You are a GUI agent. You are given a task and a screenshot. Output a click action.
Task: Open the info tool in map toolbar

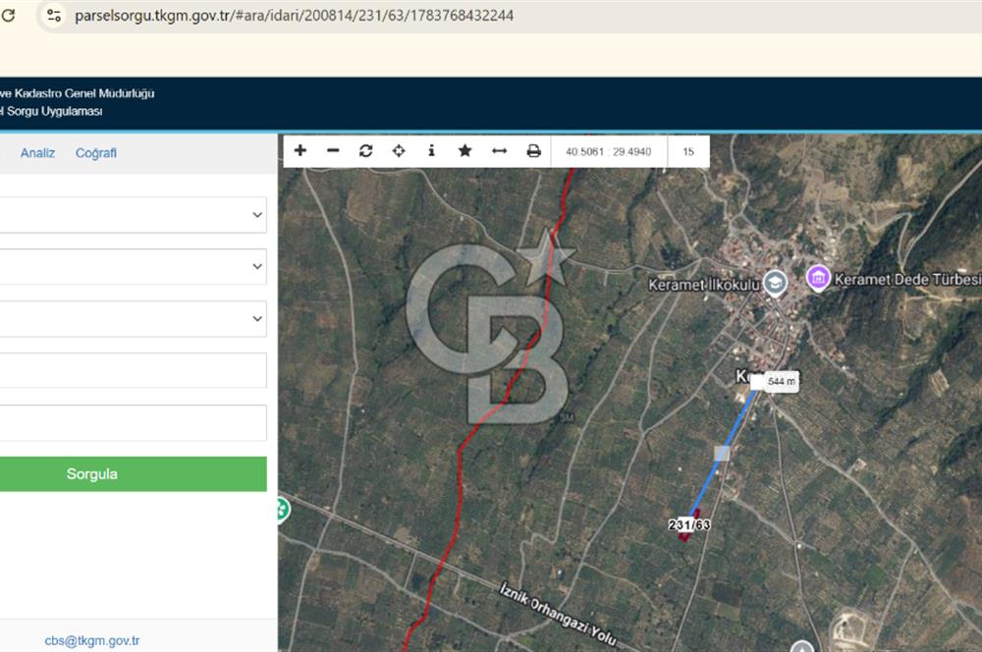(x=431, y=150)
